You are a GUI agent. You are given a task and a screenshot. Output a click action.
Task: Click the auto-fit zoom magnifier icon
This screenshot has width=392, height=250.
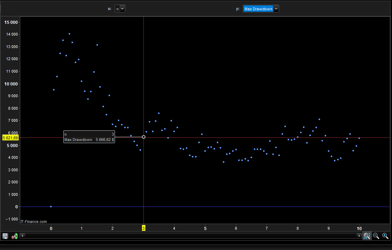point(367,236)
